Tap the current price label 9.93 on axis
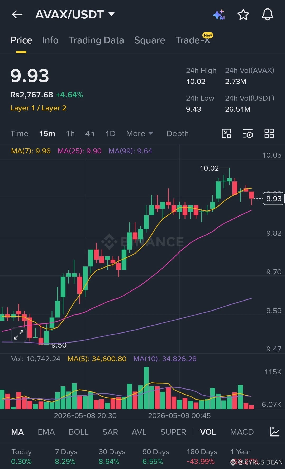The image size is (285, 469). click(274, 199)
